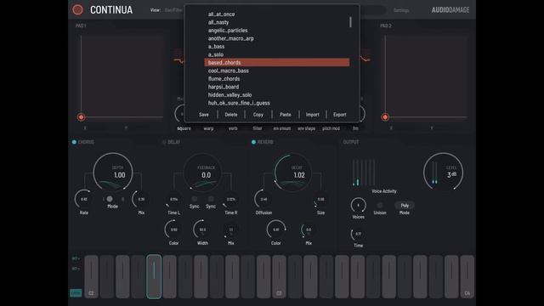Click the Chorus Mix knob
544x306 pixels.
coord(141,199)
